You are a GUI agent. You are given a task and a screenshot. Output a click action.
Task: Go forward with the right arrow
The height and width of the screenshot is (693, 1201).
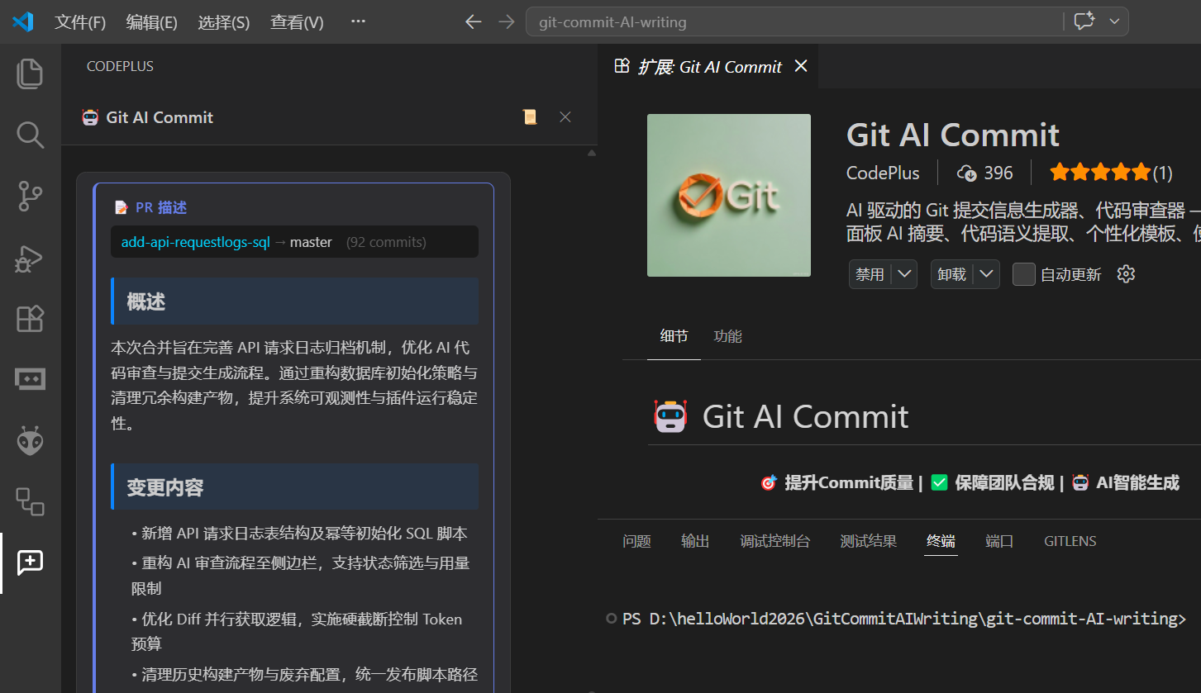click(507, 21)
